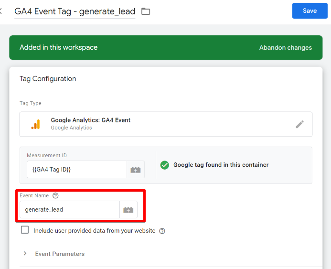This screenshot has height=269, width=331.
Task: Click the tag name title to rename
Action: pyautogui.click(x=75, y=11)
